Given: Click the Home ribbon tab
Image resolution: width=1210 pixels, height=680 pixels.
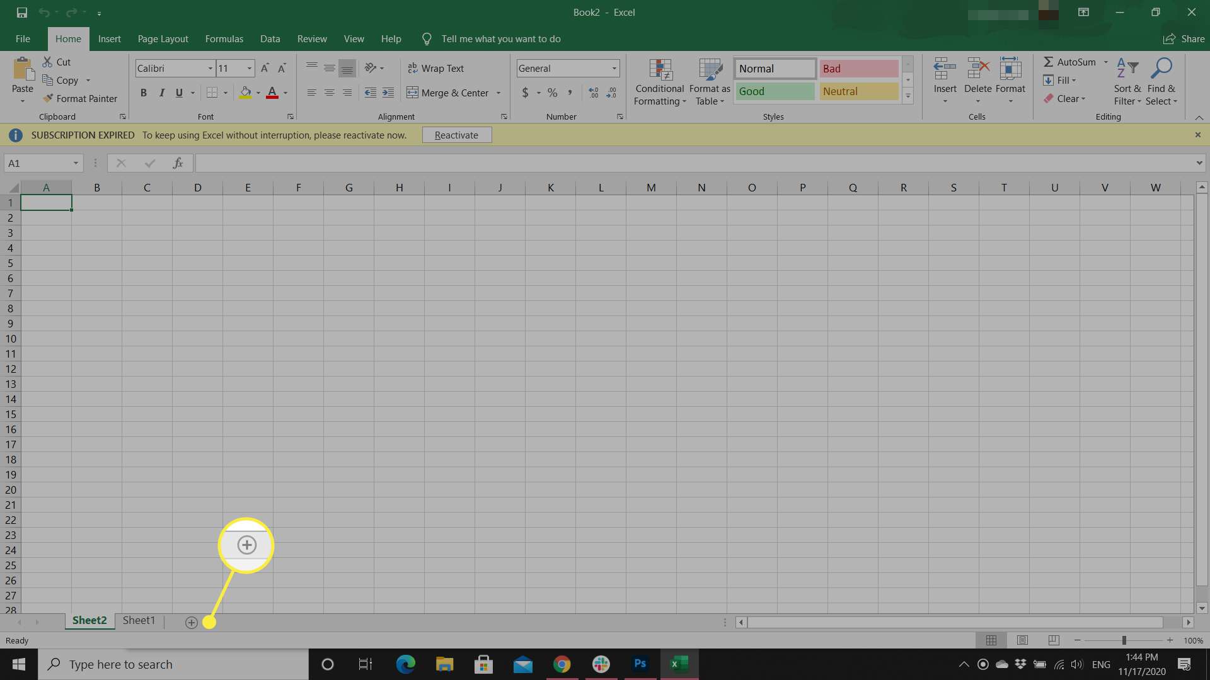Looking at the screenshot, I should [68, 38].
